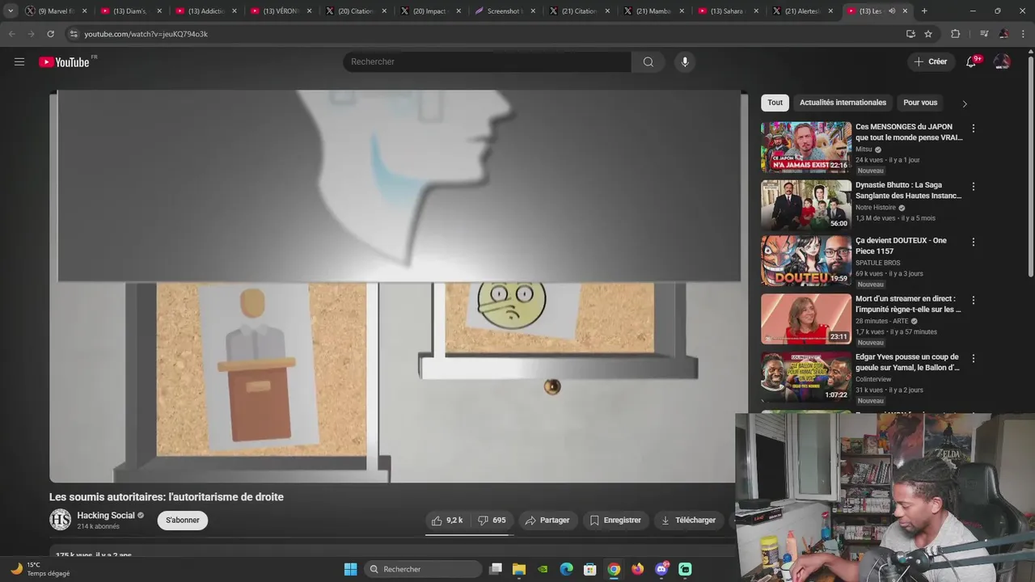The width and height of the screenshot is (1035, 582).
Task: Open the weather widget showing 15°C
Action: 40,569
